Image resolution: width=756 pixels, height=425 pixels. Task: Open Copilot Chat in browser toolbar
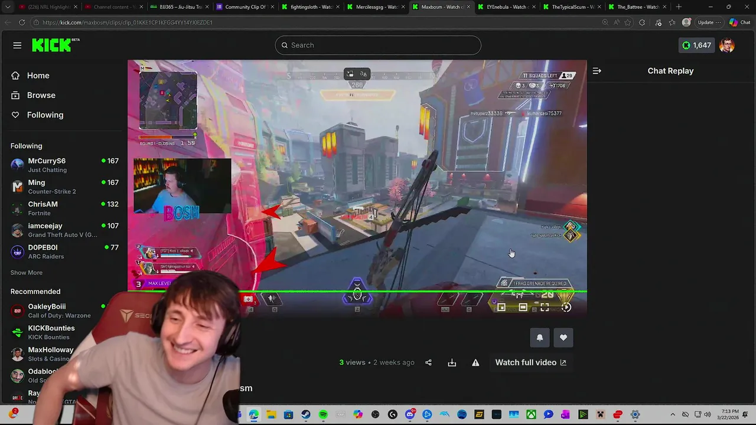pyautogui.click(x=739, y=22)
